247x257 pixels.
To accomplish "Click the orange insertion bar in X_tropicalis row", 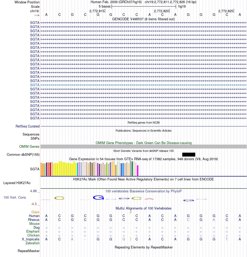I will 131,239.
